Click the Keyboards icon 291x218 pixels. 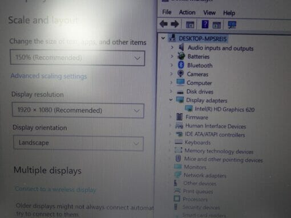pyautogui.click(x=179, y=142)
